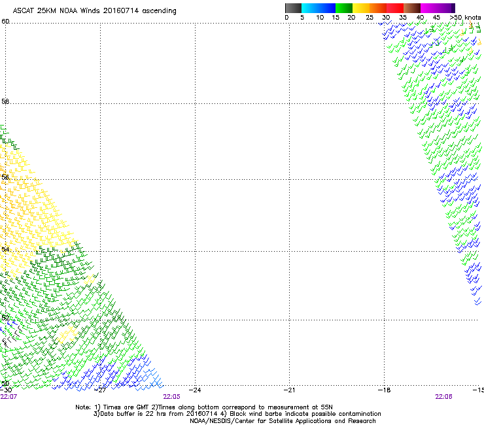
Task: Click the purple time stamp '22:05'
Action: click(x=171, y=397)
